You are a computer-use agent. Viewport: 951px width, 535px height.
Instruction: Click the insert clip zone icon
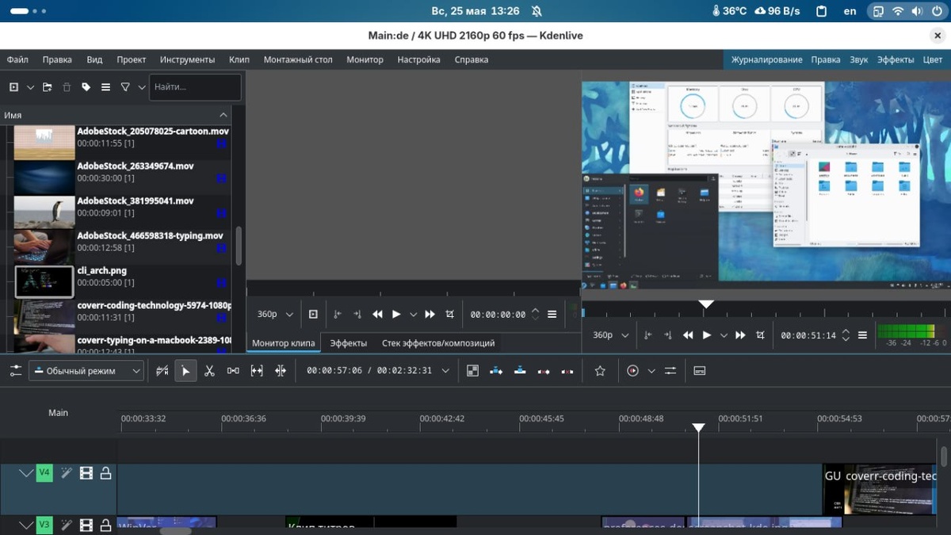pyautogui.click(x=496, y=370)
